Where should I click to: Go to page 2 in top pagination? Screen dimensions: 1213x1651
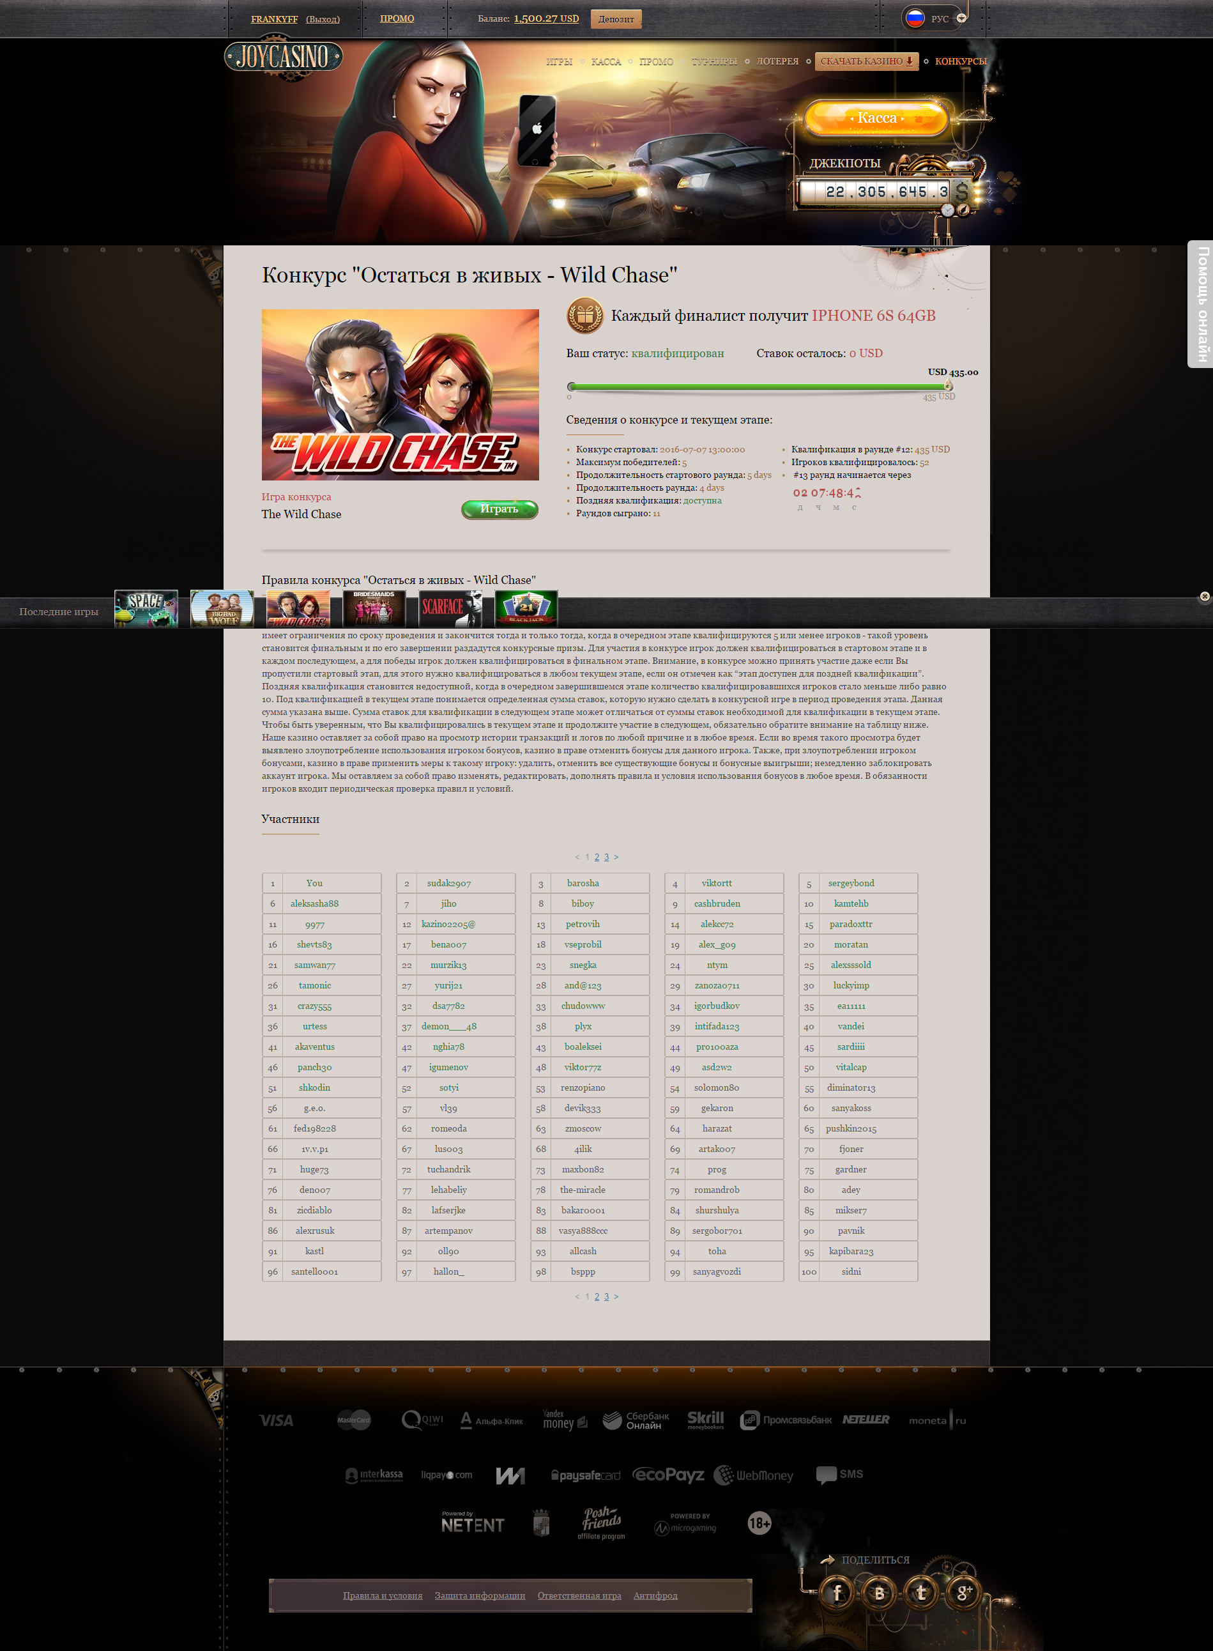[597, 857]
